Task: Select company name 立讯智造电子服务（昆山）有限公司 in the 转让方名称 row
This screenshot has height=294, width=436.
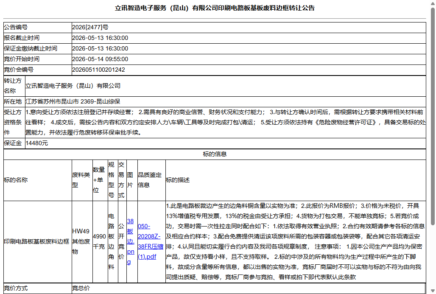Action: click(73, 86)
